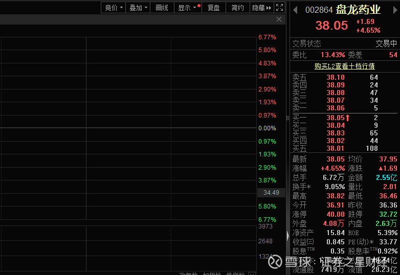Click the 收益(三) value 0.845

pyautogui.click(x=336, y=242)
